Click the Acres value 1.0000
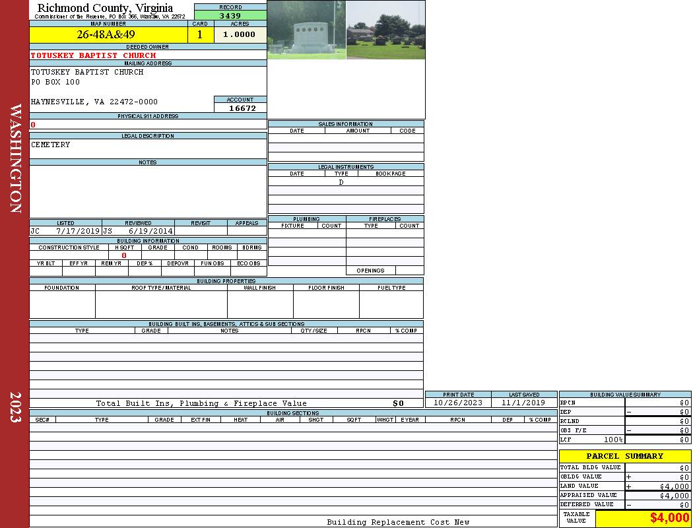 239,35
